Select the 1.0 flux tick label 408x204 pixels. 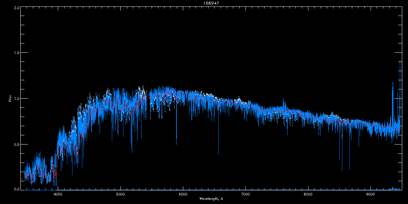(16, 99)
